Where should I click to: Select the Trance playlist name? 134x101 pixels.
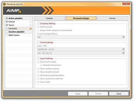pyautogui.click(x=11, y=25)
